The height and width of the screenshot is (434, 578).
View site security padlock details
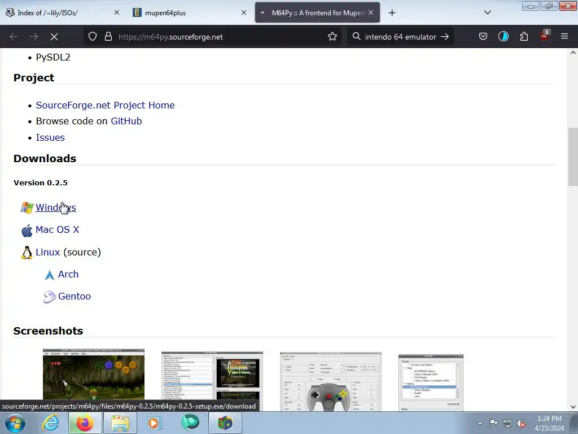(108, 37)
